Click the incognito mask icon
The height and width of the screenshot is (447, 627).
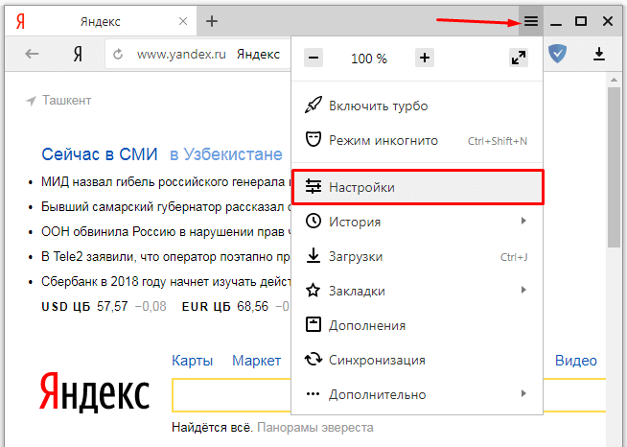pyautogui.click(x=313, y=140)
